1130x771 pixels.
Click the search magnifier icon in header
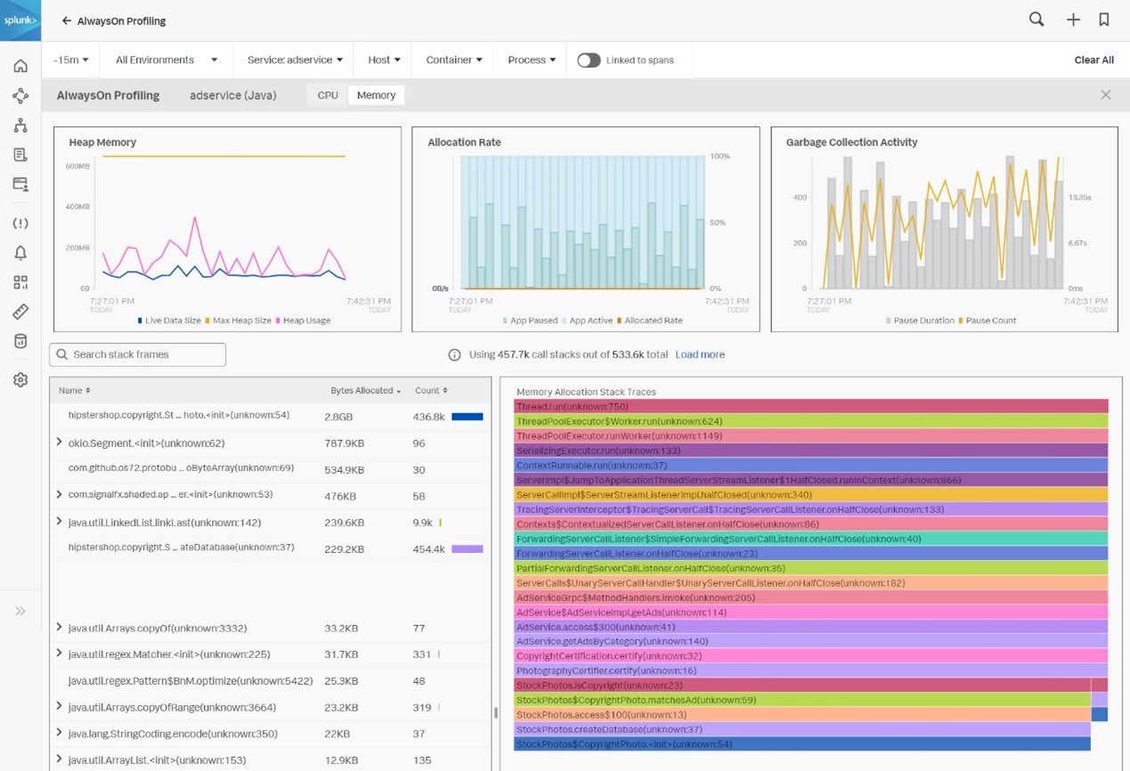(1037, 20)
